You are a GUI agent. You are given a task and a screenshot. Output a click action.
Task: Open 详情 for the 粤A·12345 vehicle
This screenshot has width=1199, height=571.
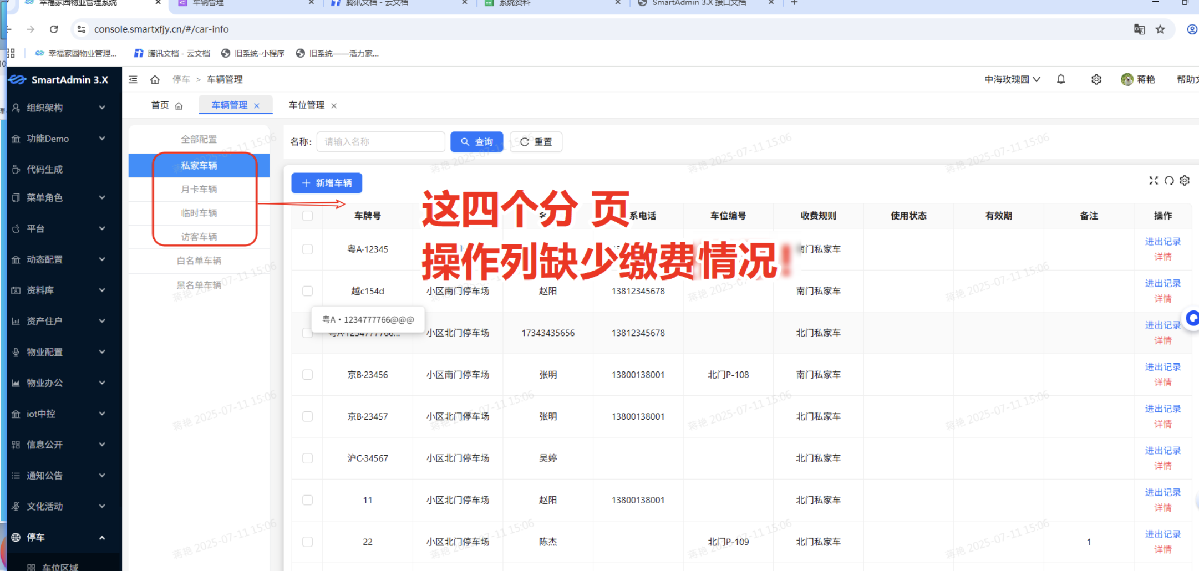click(x=1162, y=257)
